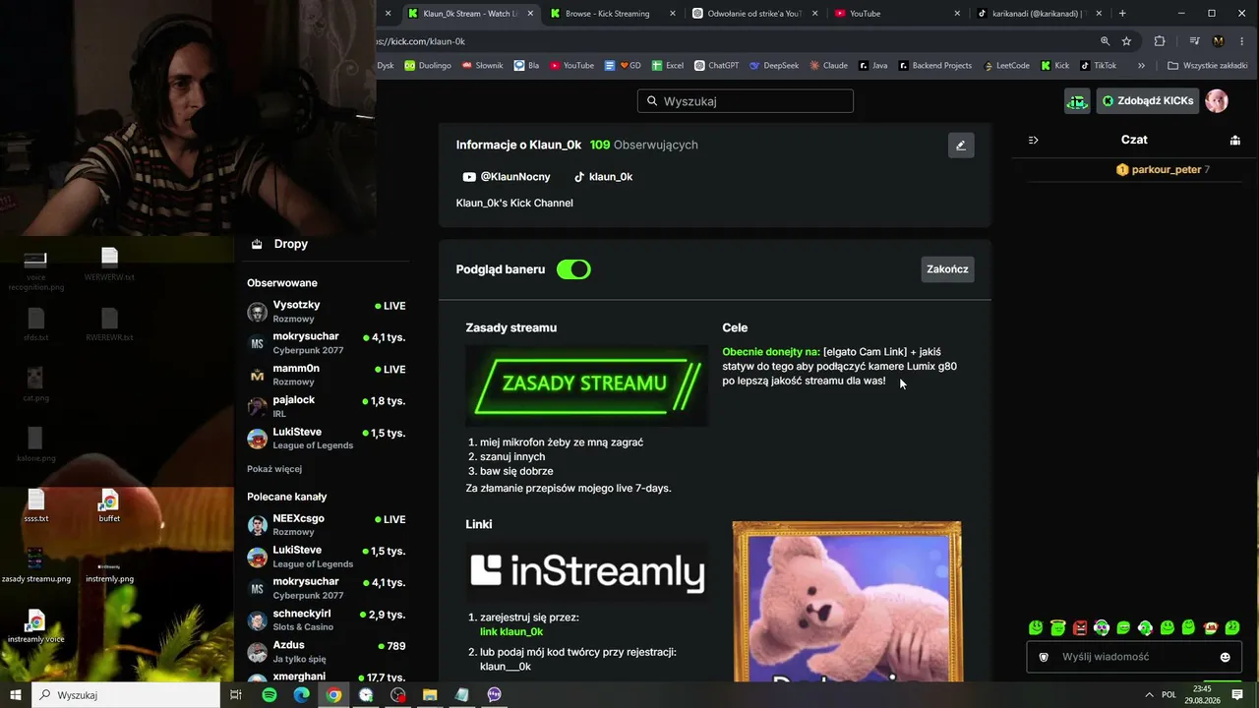Expand the hidden bookmarks chevron

click(x=1141, y=66)
